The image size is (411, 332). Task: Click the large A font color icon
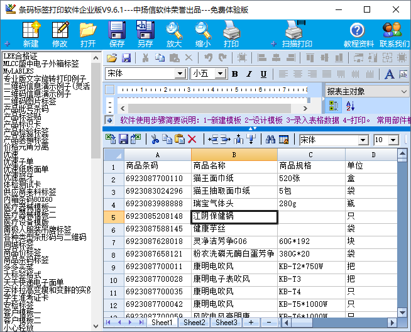click(x=389, y=74)
